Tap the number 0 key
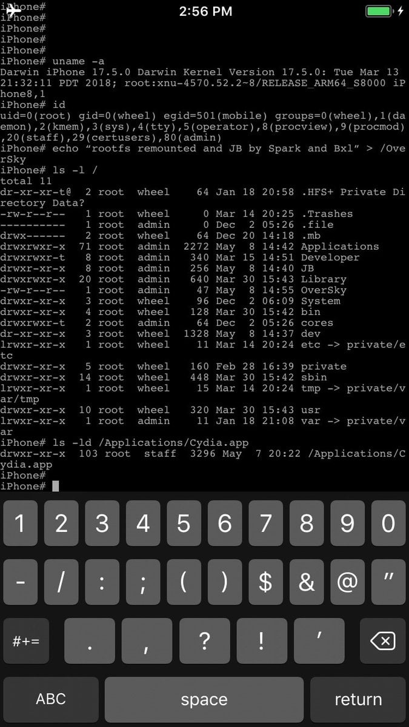This screenshot has width=409, height=727. [388, 523]
